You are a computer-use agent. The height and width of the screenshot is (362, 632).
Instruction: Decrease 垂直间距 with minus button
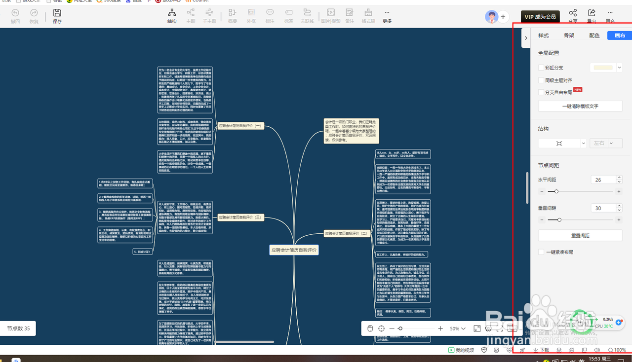542,220
